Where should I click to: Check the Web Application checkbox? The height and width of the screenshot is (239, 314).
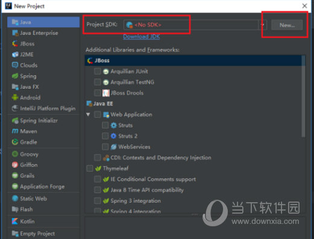click(x=98, y=115)
